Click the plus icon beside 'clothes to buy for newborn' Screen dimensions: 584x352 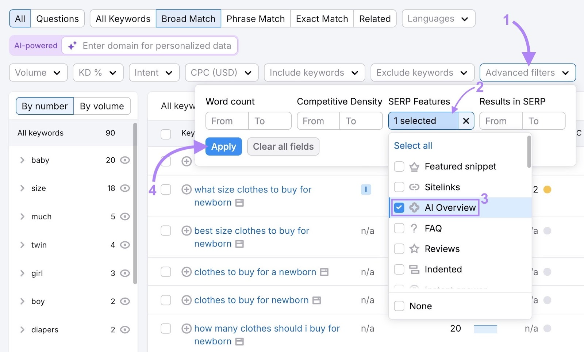click(187, 300)
